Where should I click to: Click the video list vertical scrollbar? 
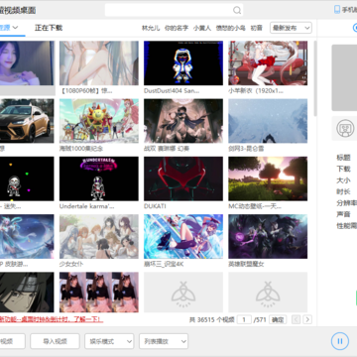(315, 78)
